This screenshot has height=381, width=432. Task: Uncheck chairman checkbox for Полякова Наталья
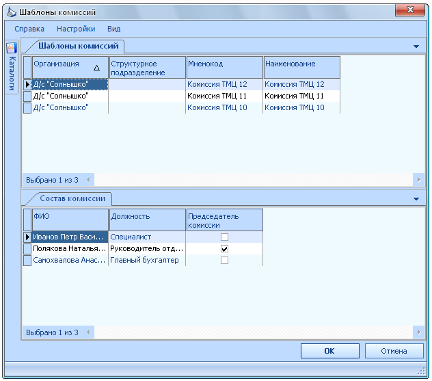click(224, 249)
